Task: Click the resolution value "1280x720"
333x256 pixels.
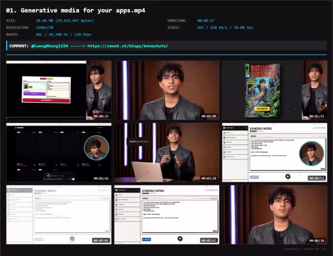Action: tap(45, 28)
